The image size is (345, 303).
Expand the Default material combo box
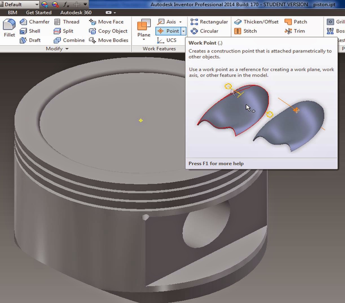36,4
